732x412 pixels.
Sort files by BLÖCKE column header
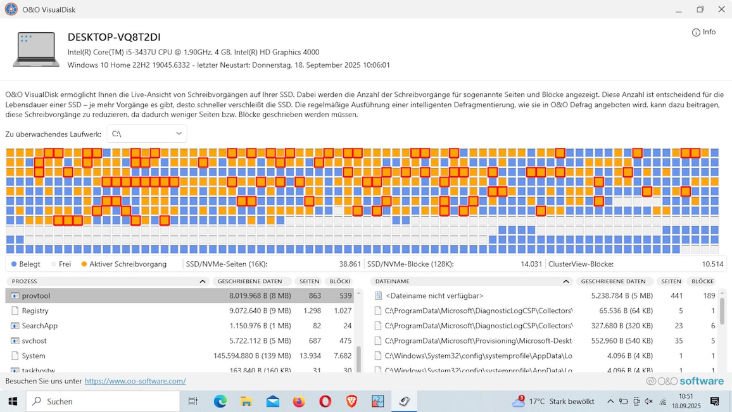click(702, 281)
